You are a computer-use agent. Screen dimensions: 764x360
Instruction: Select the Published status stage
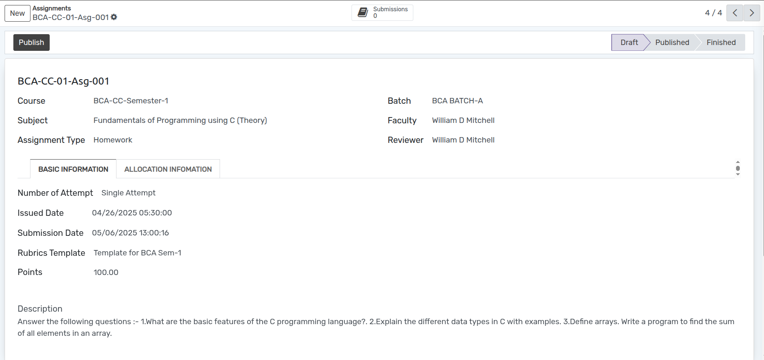(x=672, y=42)
